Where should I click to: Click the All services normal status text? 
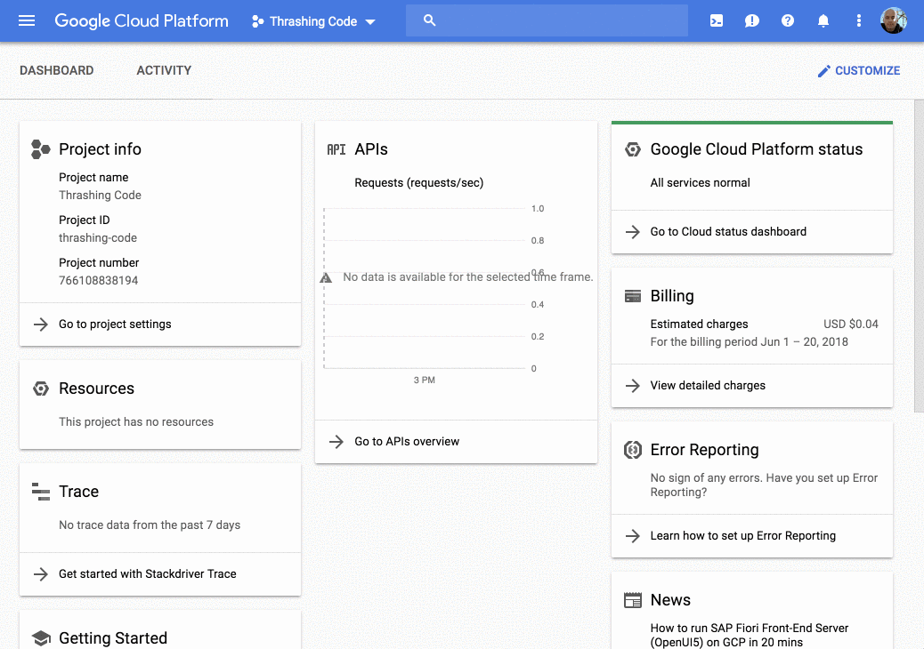coord(700,183)
